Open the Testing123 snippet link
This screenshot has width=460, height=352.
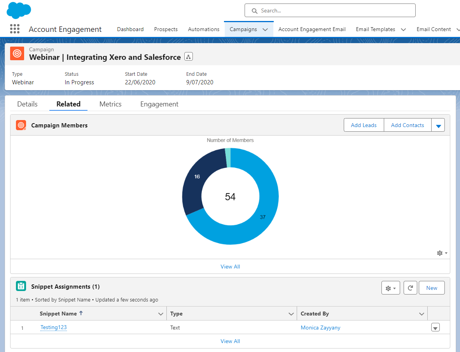click(54, 328)
